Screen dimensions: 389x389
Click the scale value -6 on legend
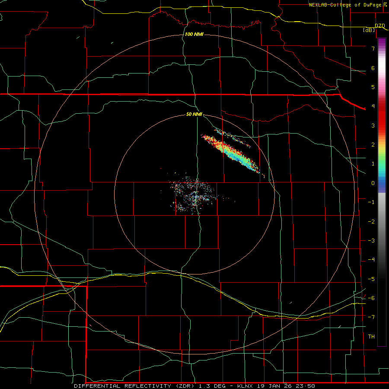pos(371,298)
